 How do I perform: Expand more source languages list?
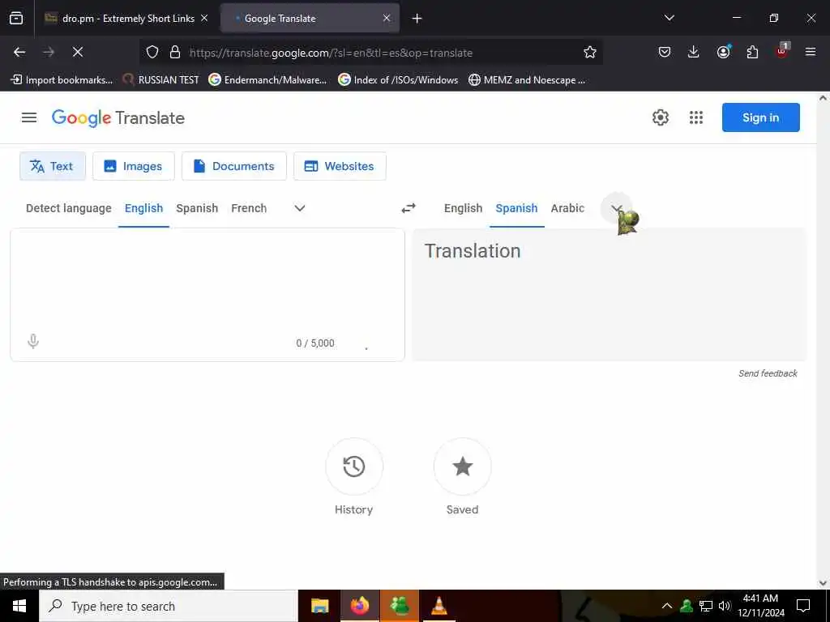300,208
